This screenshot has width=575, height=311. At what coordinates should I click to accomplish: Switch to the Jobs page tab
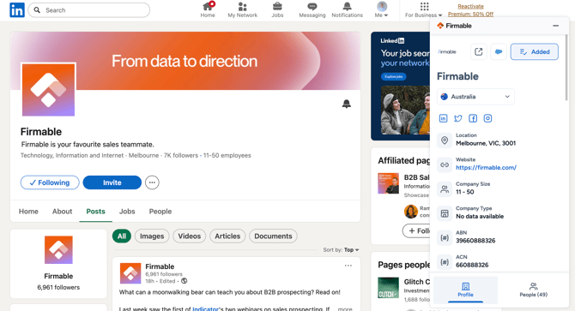click(x=127, y=212)
